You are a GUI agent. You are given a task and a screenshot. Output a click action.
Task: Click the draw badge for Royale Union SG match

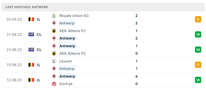point(198,19)
